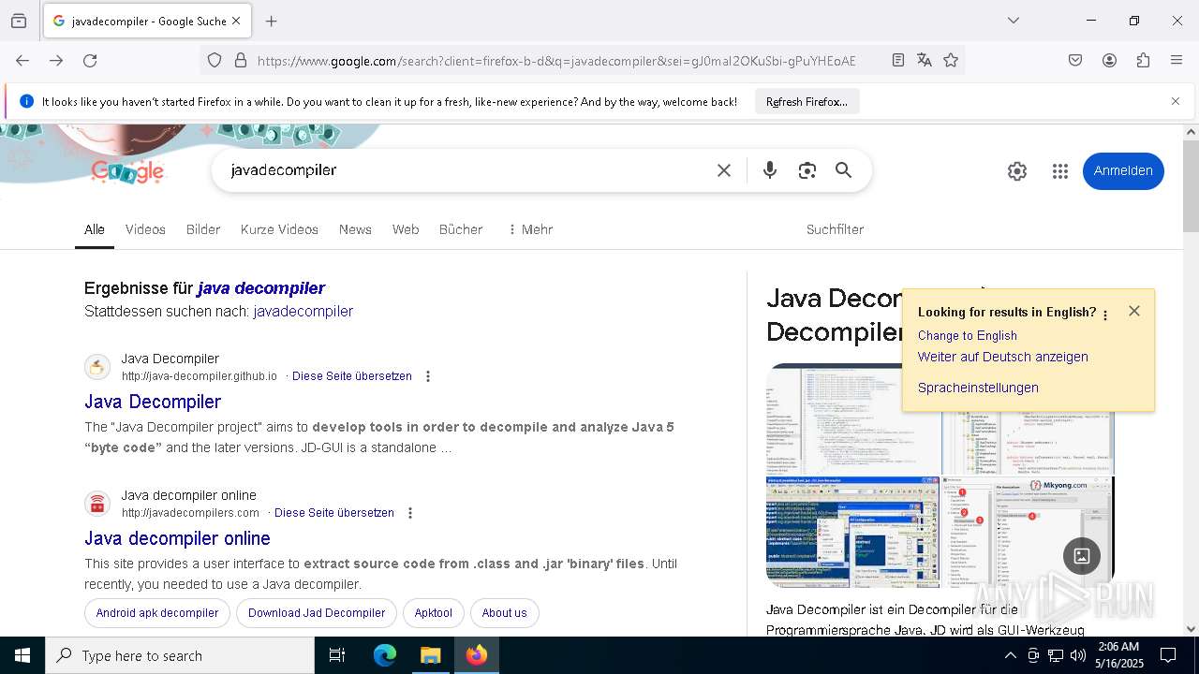Click the Google search input field
The image size is (1199, 674).
point(464,170)
